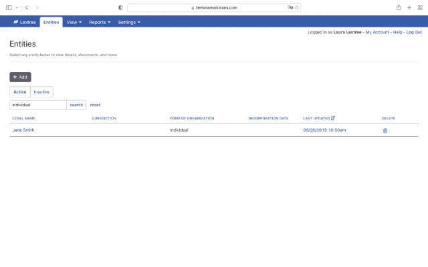This screenshot has width=428, height=267.
Task: Open the Help link
Action: coord(397,32)
